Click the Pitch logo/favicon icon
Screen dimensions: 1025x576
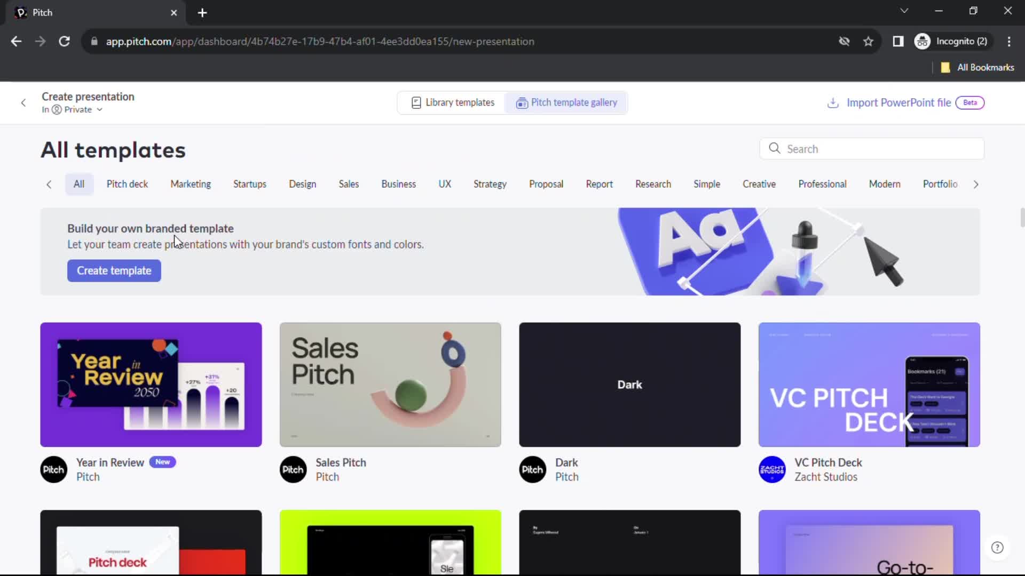[x=20, y=13]
